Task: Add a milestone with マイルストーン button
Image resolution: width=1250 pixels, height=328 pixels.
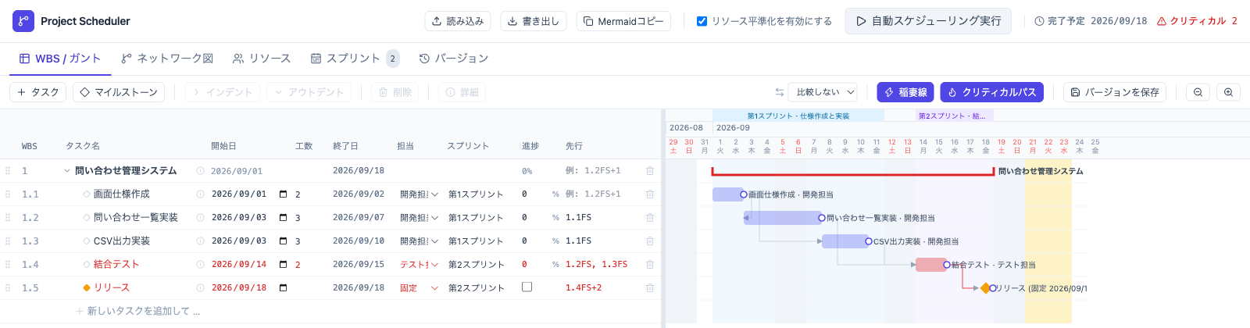Action: 119,92
